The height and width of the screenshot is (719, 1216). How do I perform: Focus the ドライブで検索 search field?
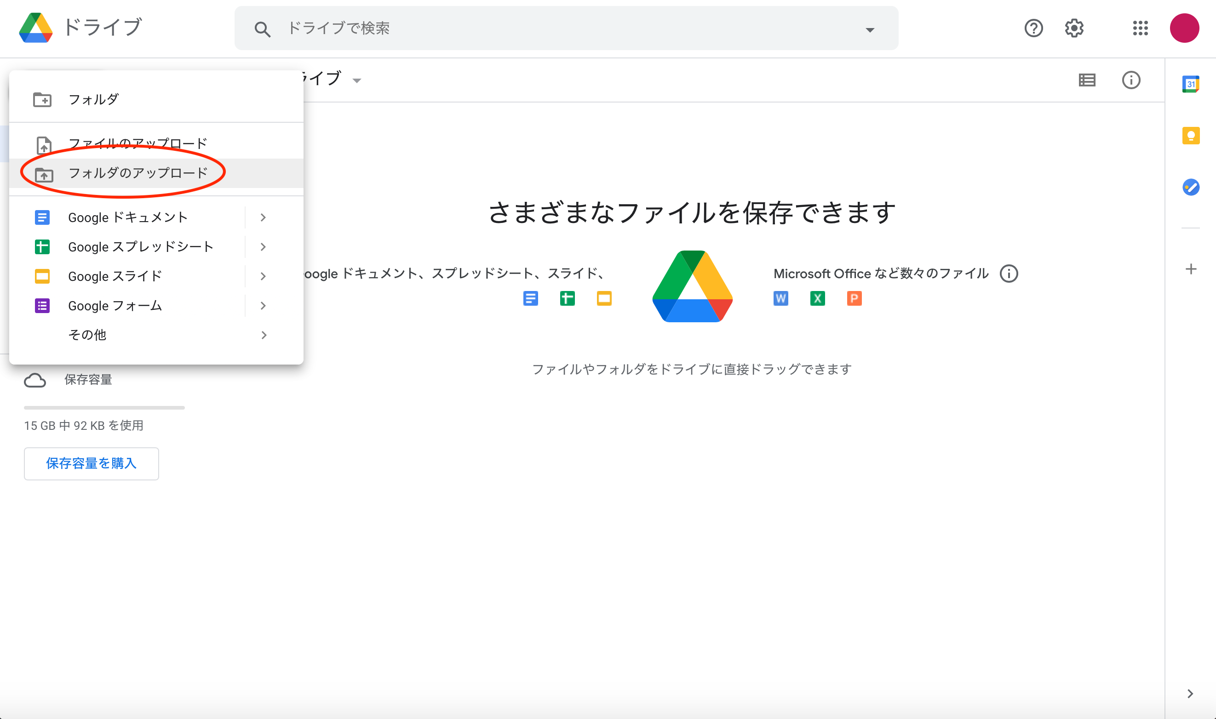(x=566, y=28)
